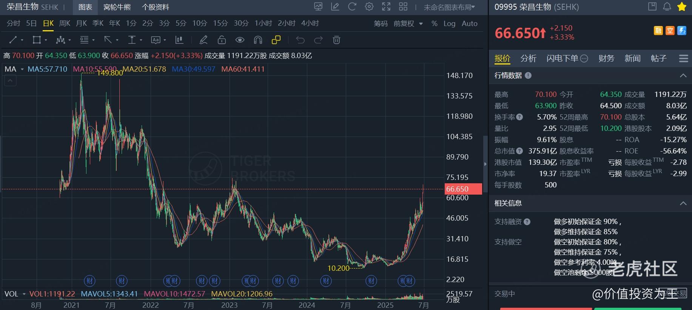This screenshot has width=692, height=310.
Task: Enter fullscreen chart mode
Action: 386,7
